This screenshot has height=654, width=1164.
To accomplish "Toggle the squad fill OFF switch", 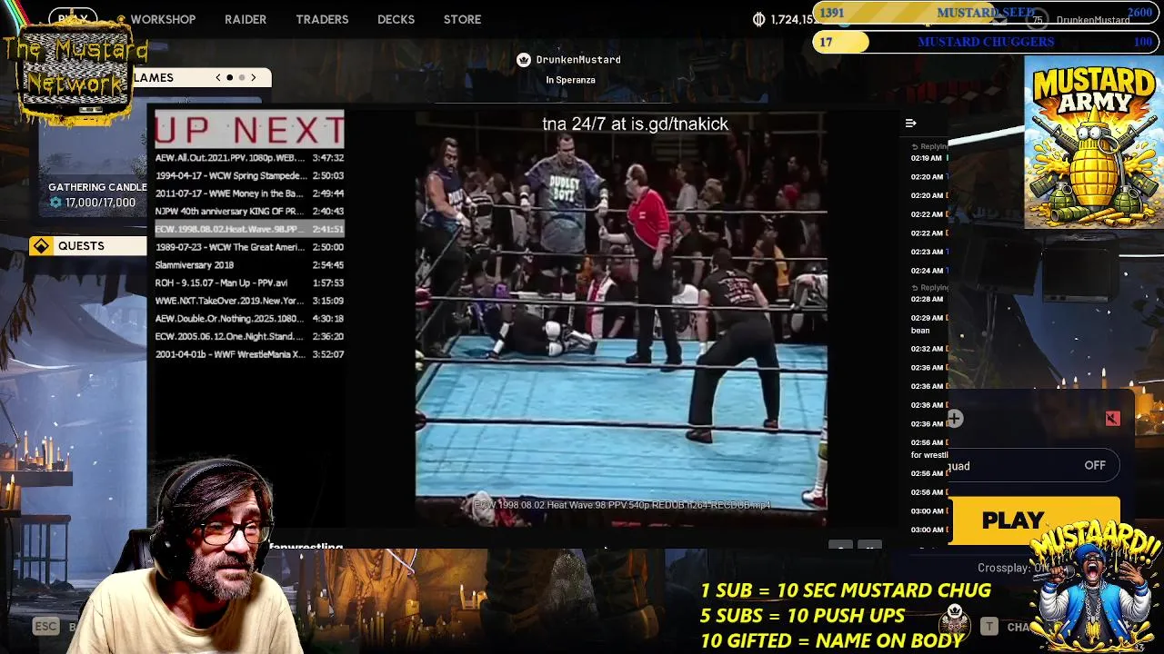I will coord(1095,465).
